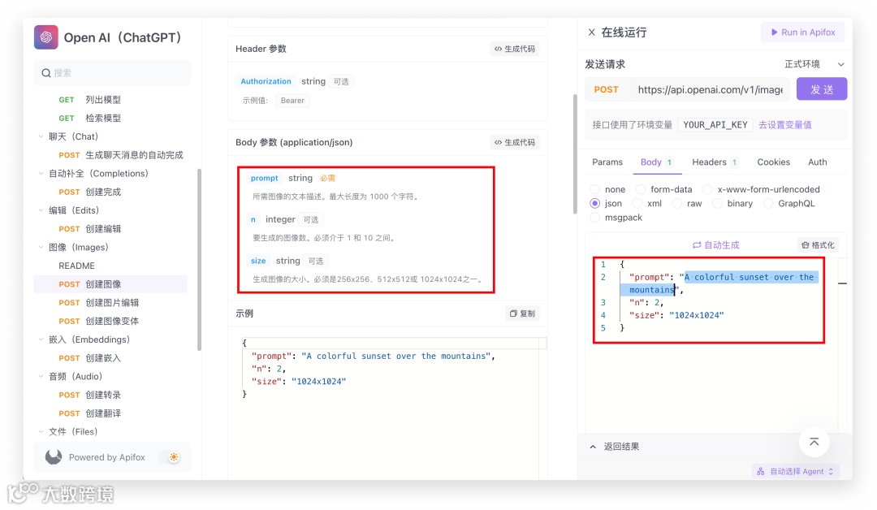Click the request URL input field

(711, 89)
